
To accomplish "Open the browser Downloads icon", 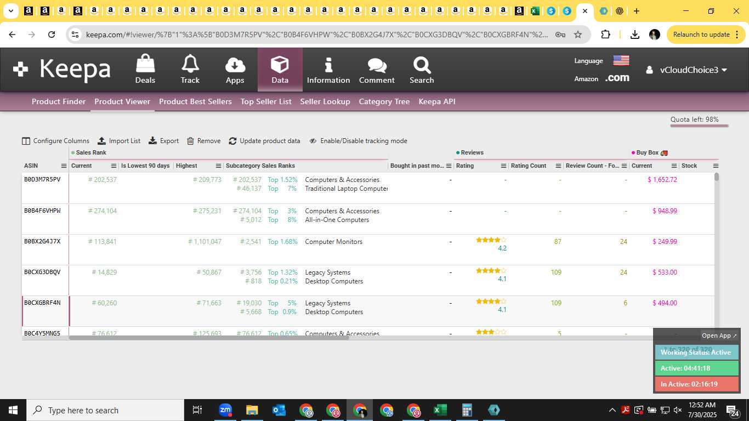I will (635, 35).
